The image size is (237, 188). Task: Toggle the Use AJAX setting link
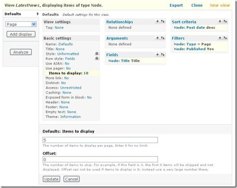67,64
